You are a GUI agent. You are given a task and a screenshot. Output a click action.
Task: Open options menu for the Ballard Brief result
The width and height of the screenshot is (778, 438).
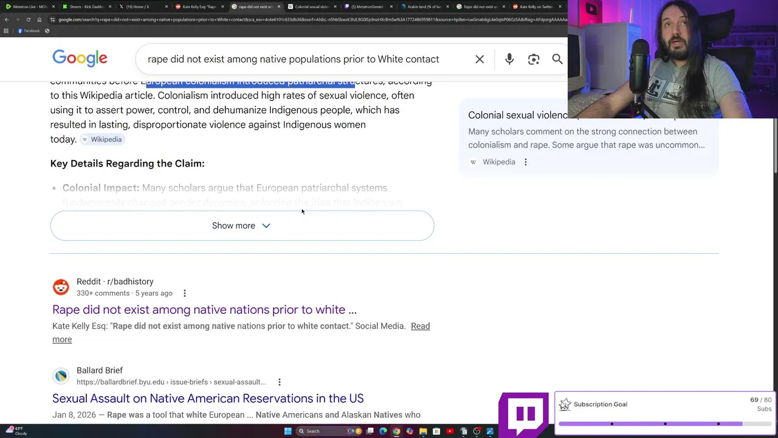pos(279,382)
